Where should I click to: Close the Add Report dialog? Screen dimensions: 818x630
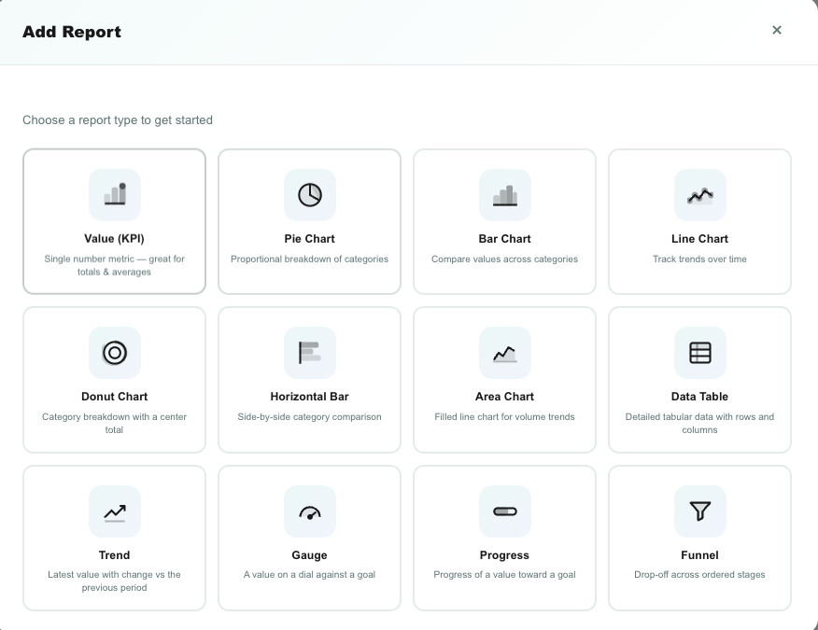pos(776,30)
